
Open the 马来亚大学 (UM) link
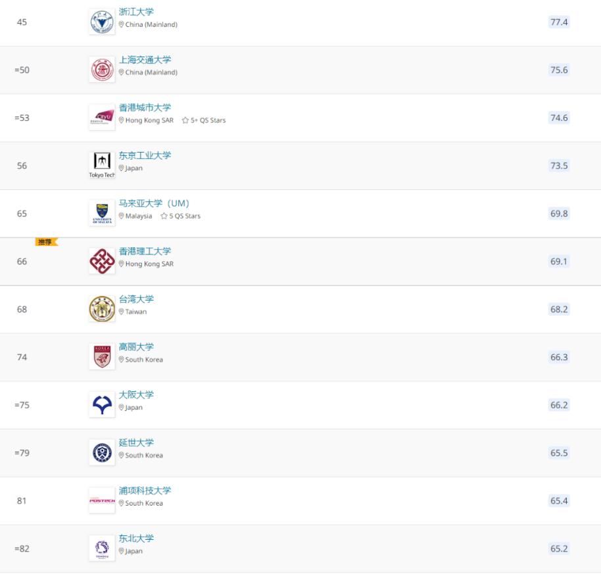[x=154, y=203]
